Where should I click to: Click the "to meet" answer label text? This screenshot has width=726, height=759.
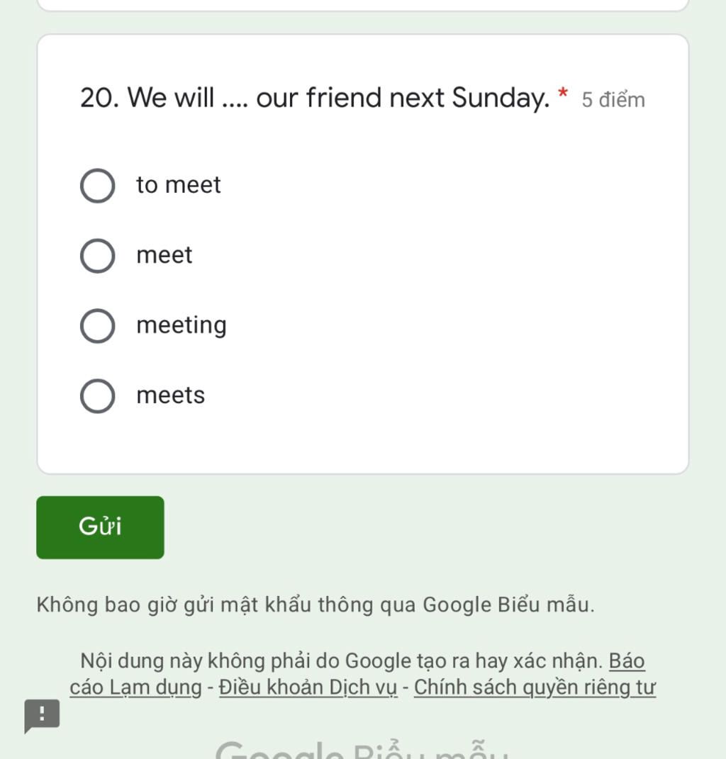pyautogui.click(x=178, y=185)
